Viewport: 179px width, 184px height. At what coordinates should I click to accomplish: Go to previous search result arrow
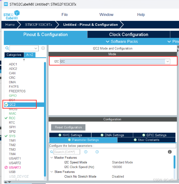point(86,152)
